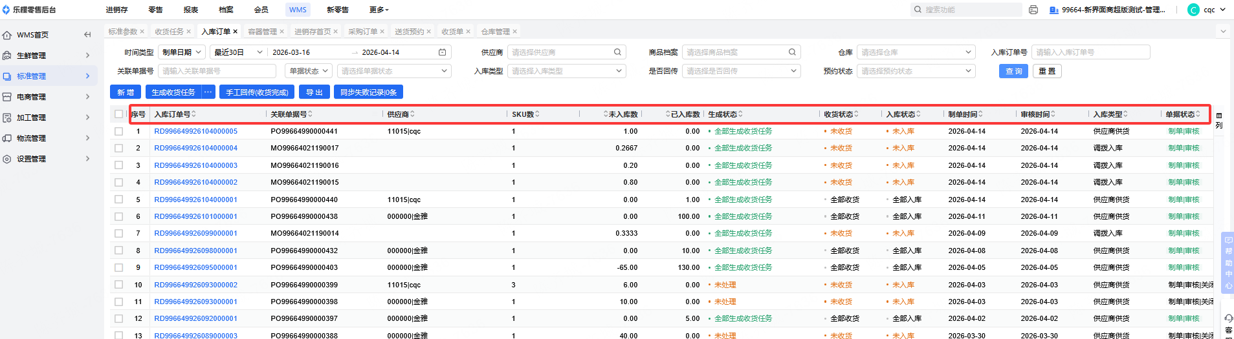Check the checkbox for row 5
1234x339 pixels.
point(118,200)
